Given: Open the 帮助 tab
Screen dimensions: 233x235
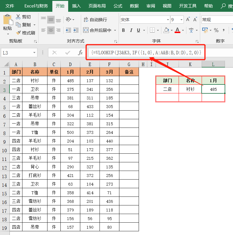Looking at the screenshot, I should [x=208, y=6].
